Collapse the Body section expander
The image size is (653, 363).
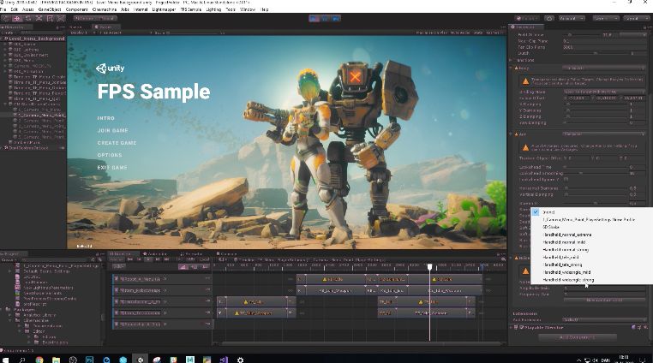point(512,68)
